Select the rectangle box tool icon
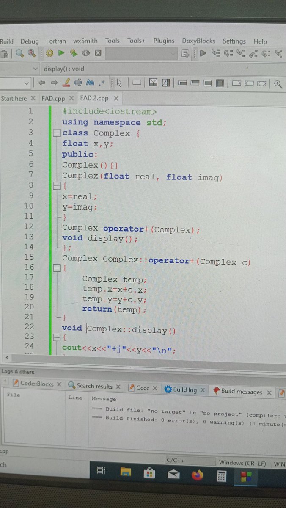 (137, 83)
